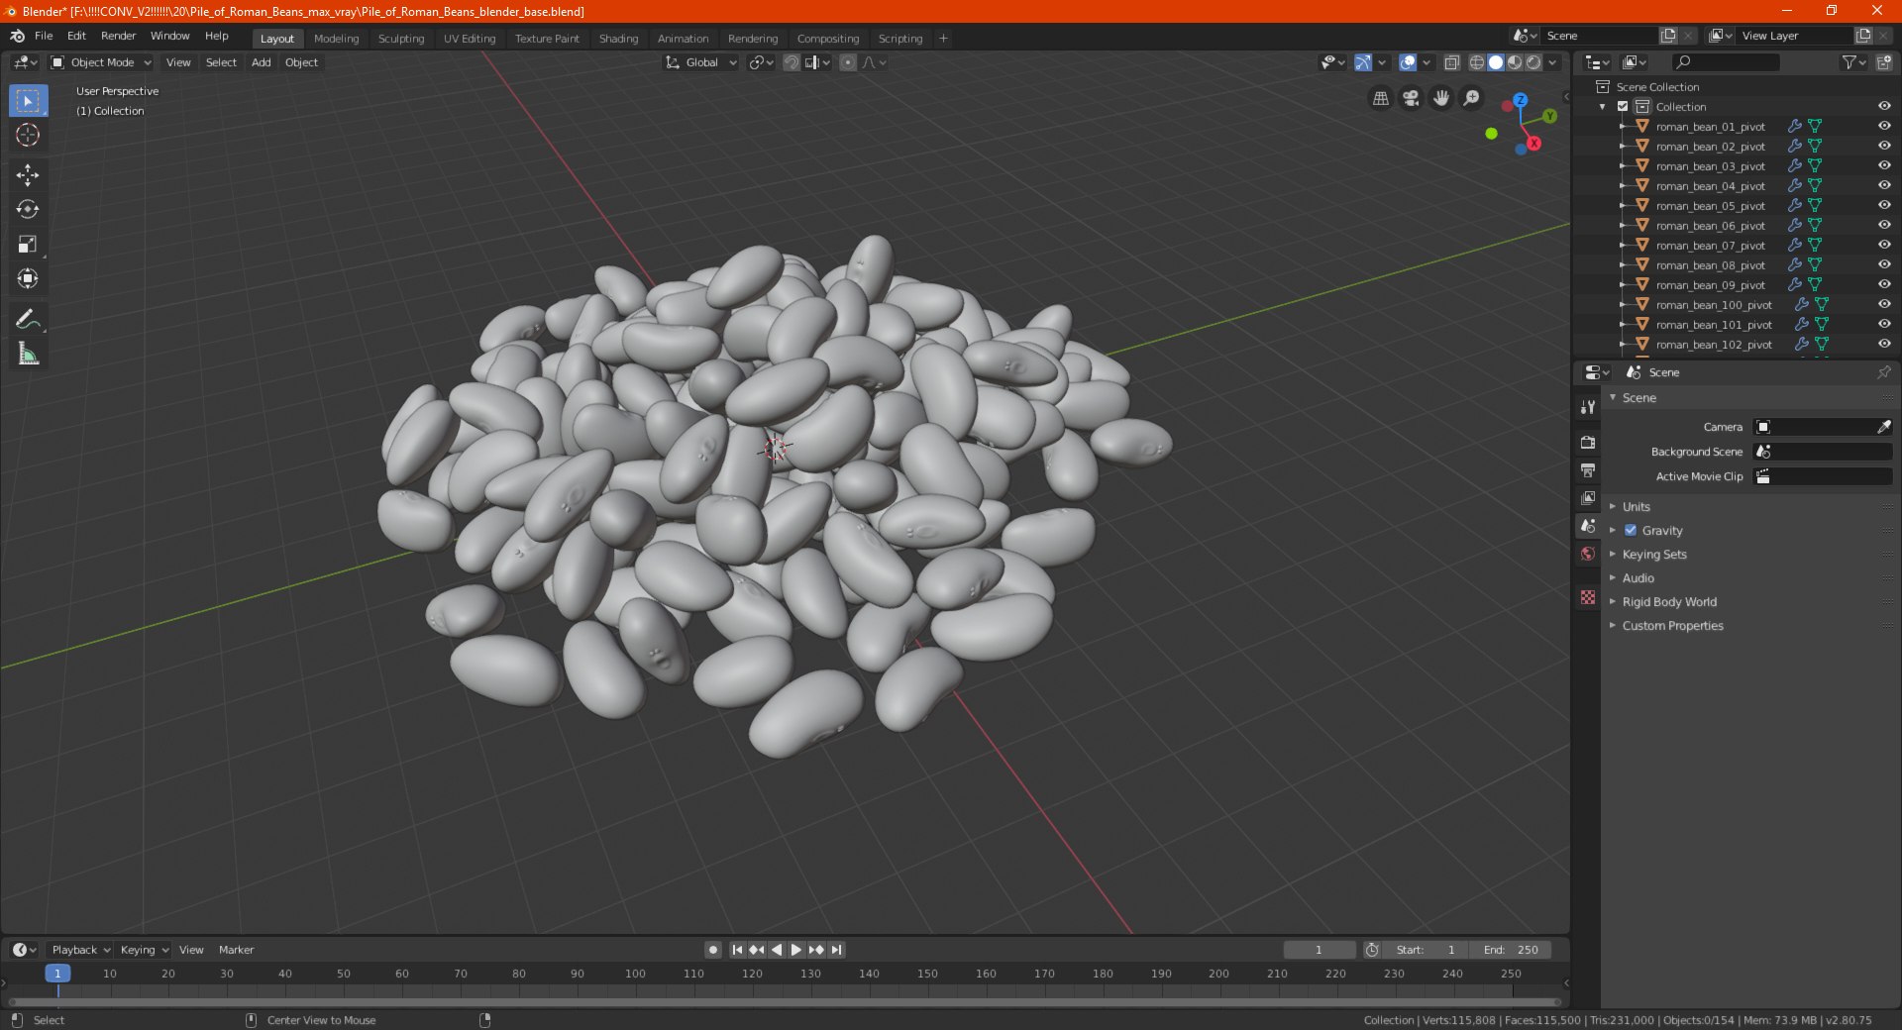Hide roman_bean_05_pivot with eye icon
Viewport: 1902px width, 1030px height.
[x=1884, y=206]
